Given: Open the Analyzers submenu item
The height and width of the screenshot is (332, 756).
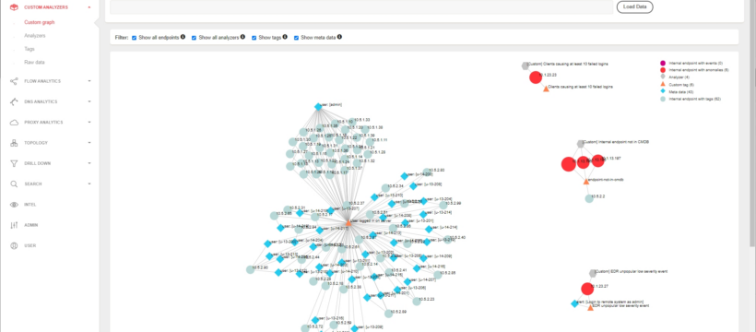Looking at the screenshot, I should click(35, 36).
